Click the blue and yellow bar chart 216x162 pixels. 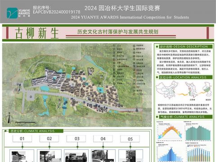[198, 153]
